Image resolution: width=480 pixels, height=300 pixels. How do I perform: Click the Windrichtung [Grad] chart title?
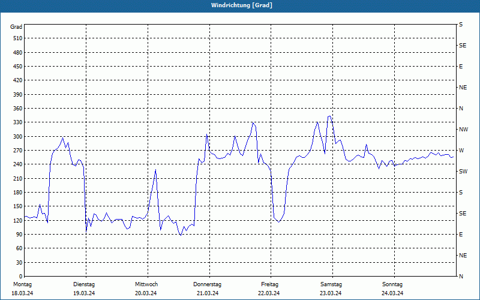[242, 5]
